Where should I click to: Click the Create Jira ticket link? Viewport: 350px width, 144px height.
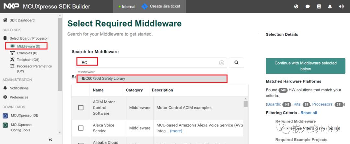pos(165,6)
